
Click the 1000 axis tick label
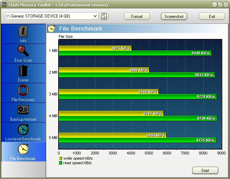pyautogui.click(x=76, y=153)
